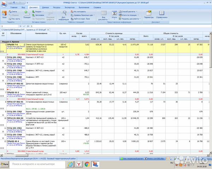This screenshot has width=212, height=169.
Task: Click the Итоги icon in the ribbon
Action: click(114, 14)
